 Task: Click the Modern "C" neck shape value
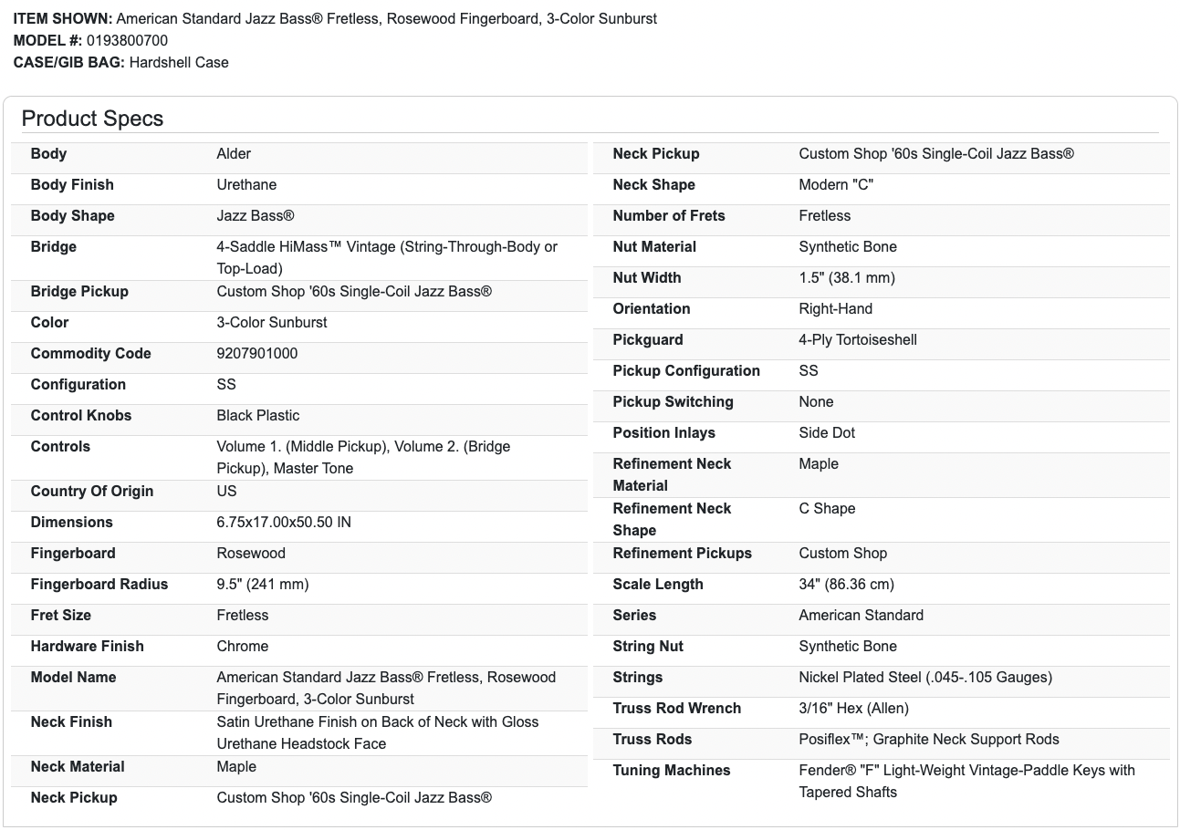pos(835,184)
